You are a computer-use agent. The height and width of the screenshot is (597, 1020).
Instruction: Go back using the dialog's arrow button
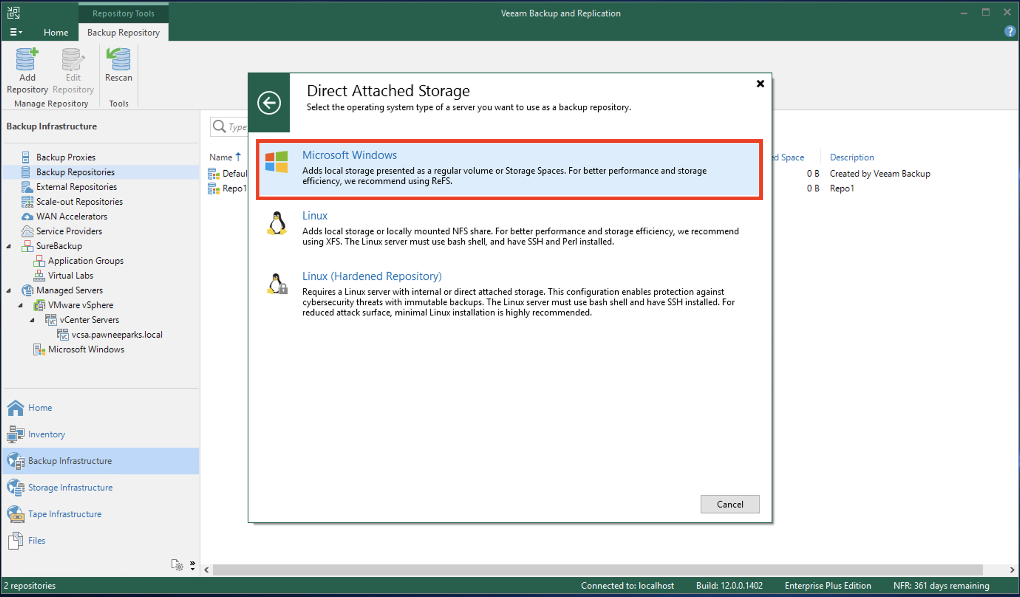click(x=269, y=103)
